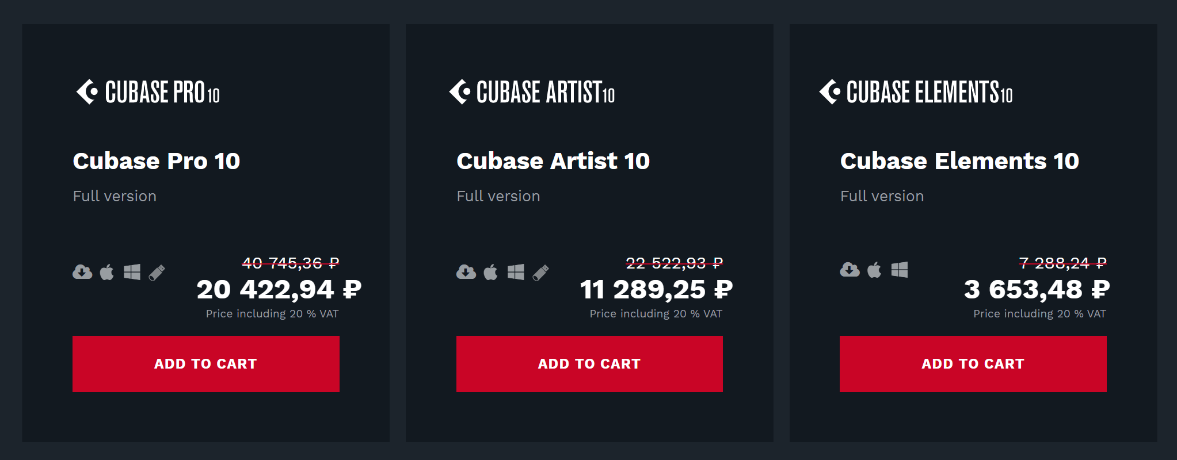The image size is (1177, 460).
Task: Open the Cubase Artist 10 product title
Action: [x=553, y=161]
